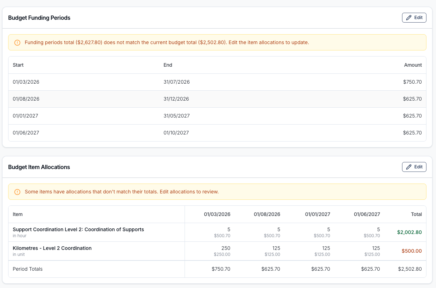
Task: Click pencil icon in Budget Item Allocations header
Action: (x=409, y=167)
